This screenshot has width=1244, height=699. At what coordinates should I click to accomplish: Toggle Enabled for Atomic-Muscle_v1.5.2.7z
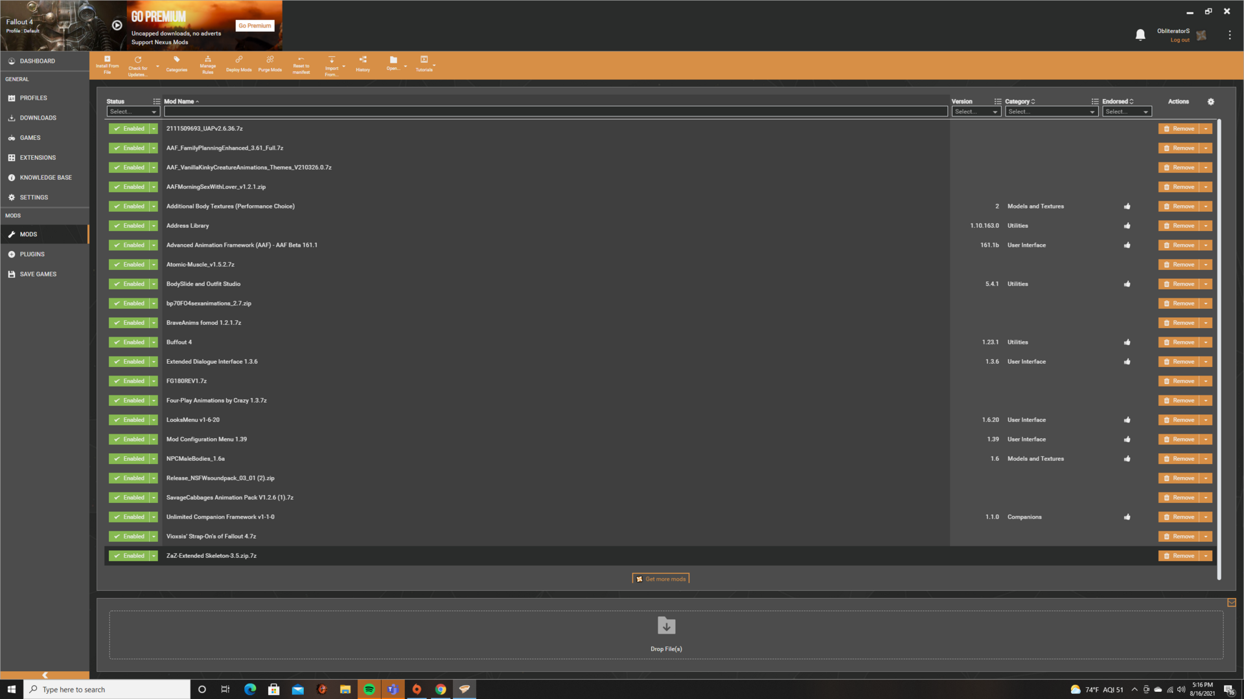(129, 265)
